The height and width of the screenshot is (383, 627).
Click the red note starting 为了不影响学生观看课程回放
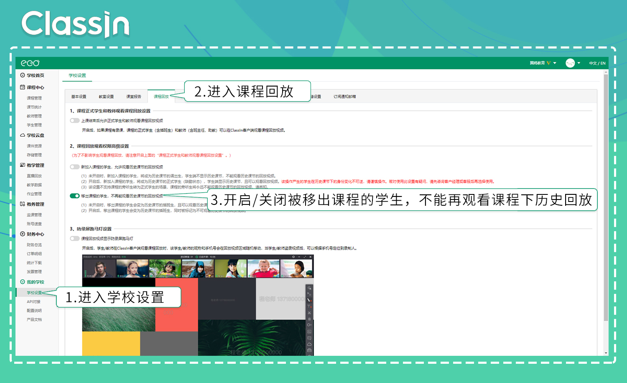[x=151, y=155]
